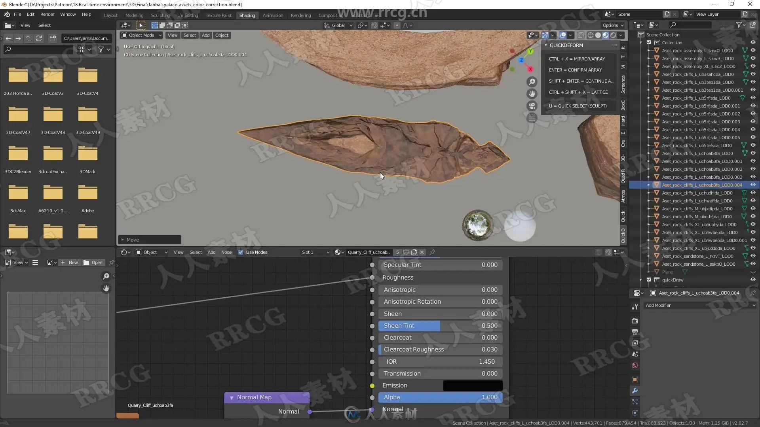Pin the node editor material
Screen dimensions: 760x427
click(x=432, y=252)
